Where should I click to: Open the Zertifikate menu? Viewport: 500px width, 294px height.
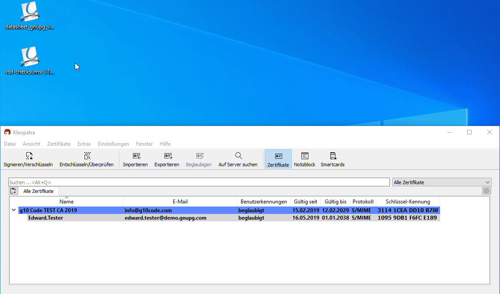[x=59, y=144]
